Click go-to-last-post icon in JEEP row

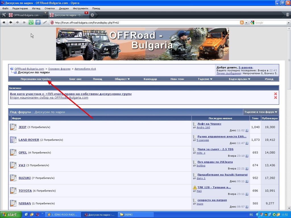[247, 131]
